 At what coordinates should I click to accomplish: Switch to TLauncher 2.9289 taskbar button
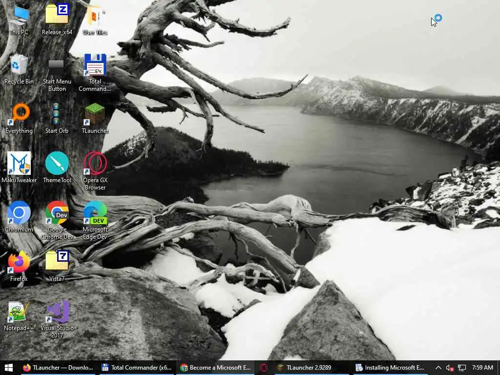tap(312, 368)
